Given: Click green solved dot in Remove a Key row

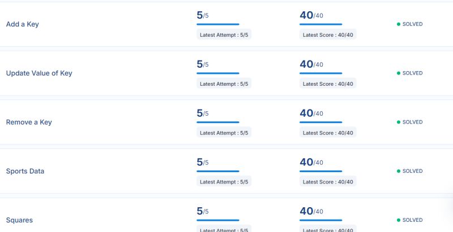Looking at the screenshot, I should [x=399, y=122].
